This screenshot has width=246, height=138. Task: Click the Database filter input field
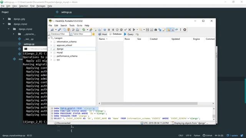tap(58, 34)
